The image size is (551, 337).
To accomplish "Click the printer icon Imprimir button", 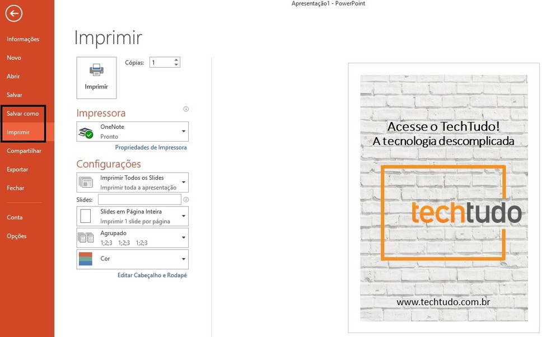I will pos(96,78).
